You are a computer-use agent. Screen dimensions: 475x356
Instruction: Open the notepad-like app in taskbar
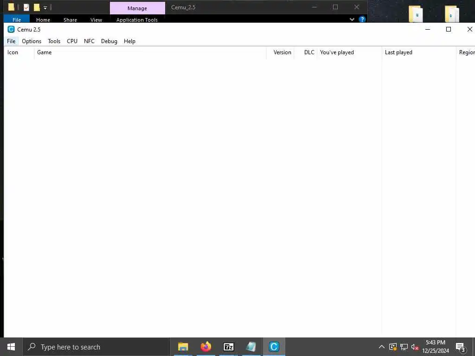tap(251, 347)
